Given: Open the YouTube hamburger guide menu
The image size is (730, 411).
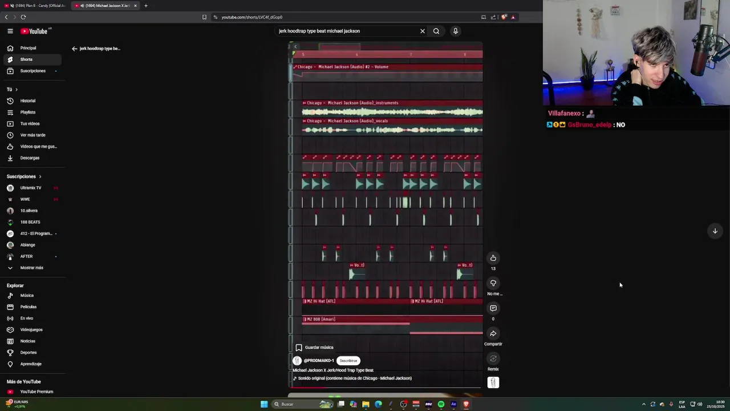Looking at the screenshot, I should pyautogui.click(x=10, y=31).
